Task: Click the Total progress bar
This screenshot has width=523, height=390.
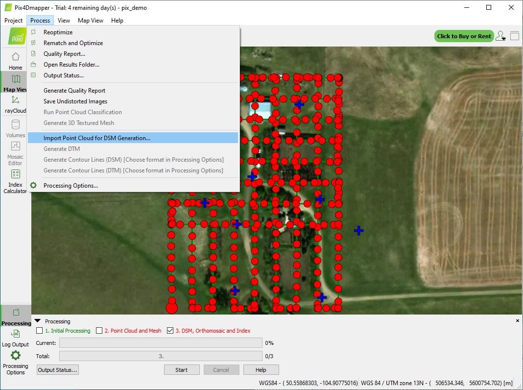Action: click(161, 356)
